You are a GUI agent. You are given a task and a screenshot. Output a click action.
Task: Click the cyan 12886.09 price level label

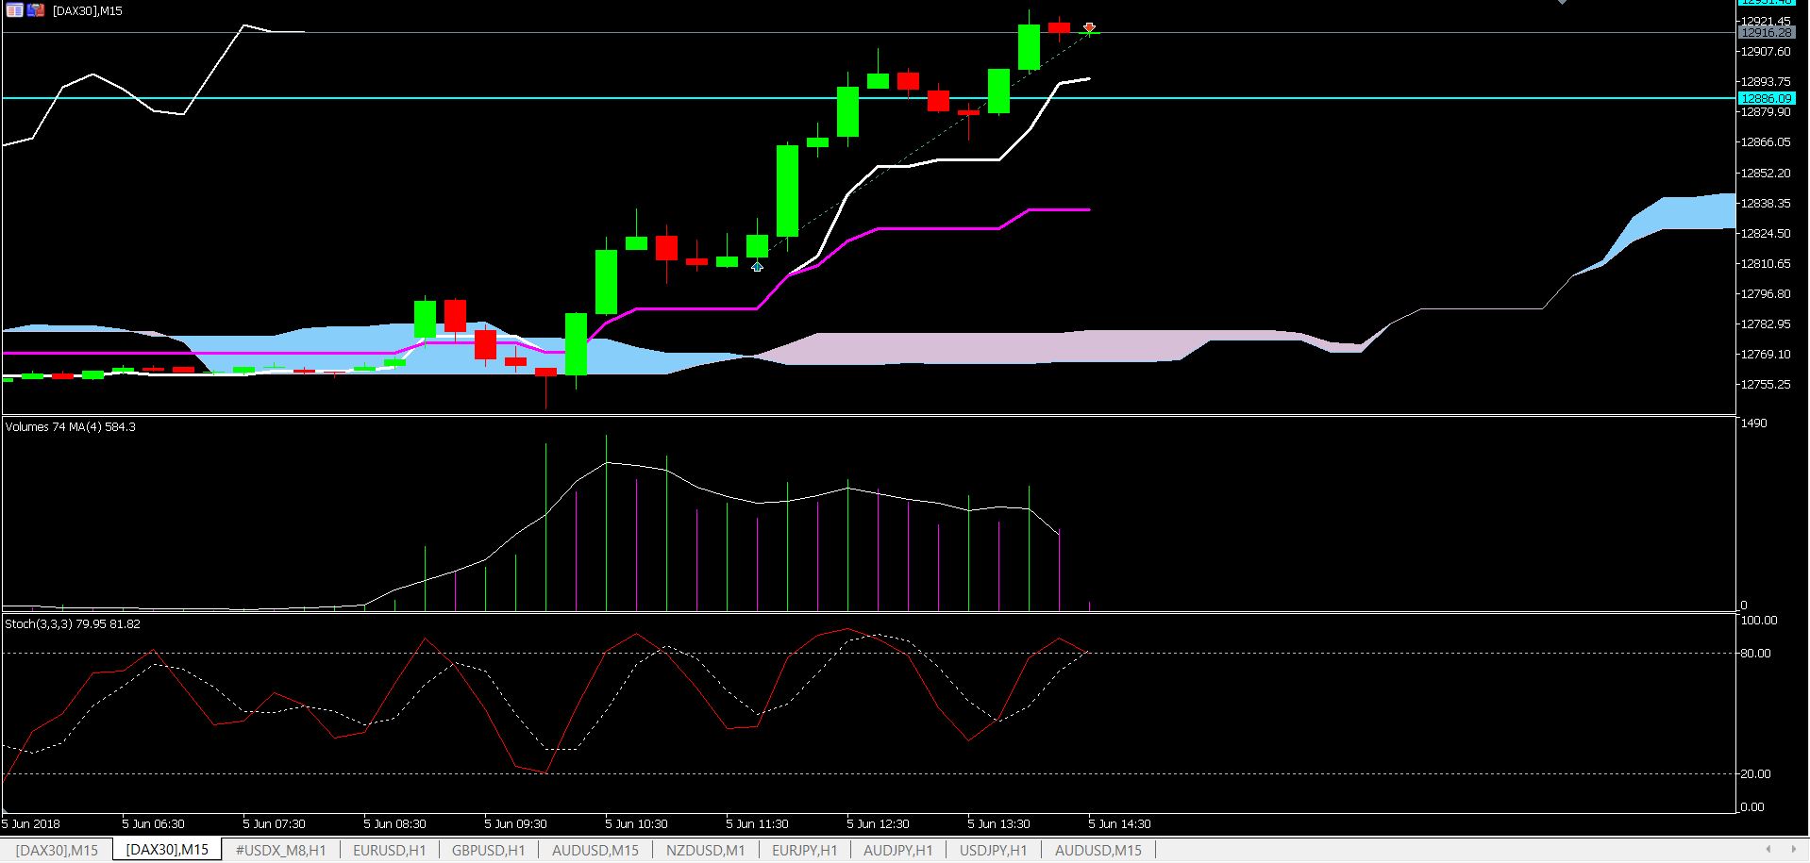(1766, 98)
